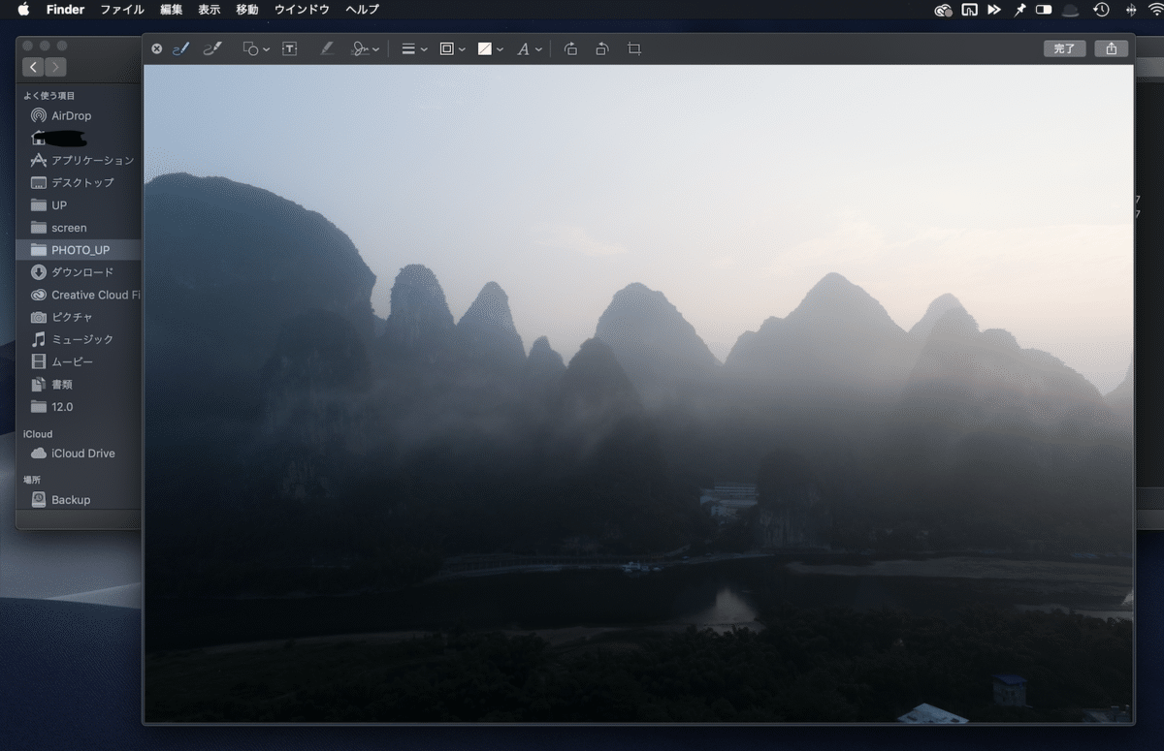Click the toggle switch menu bar icon
The image size is (1164, 751).
(1044, 10)
